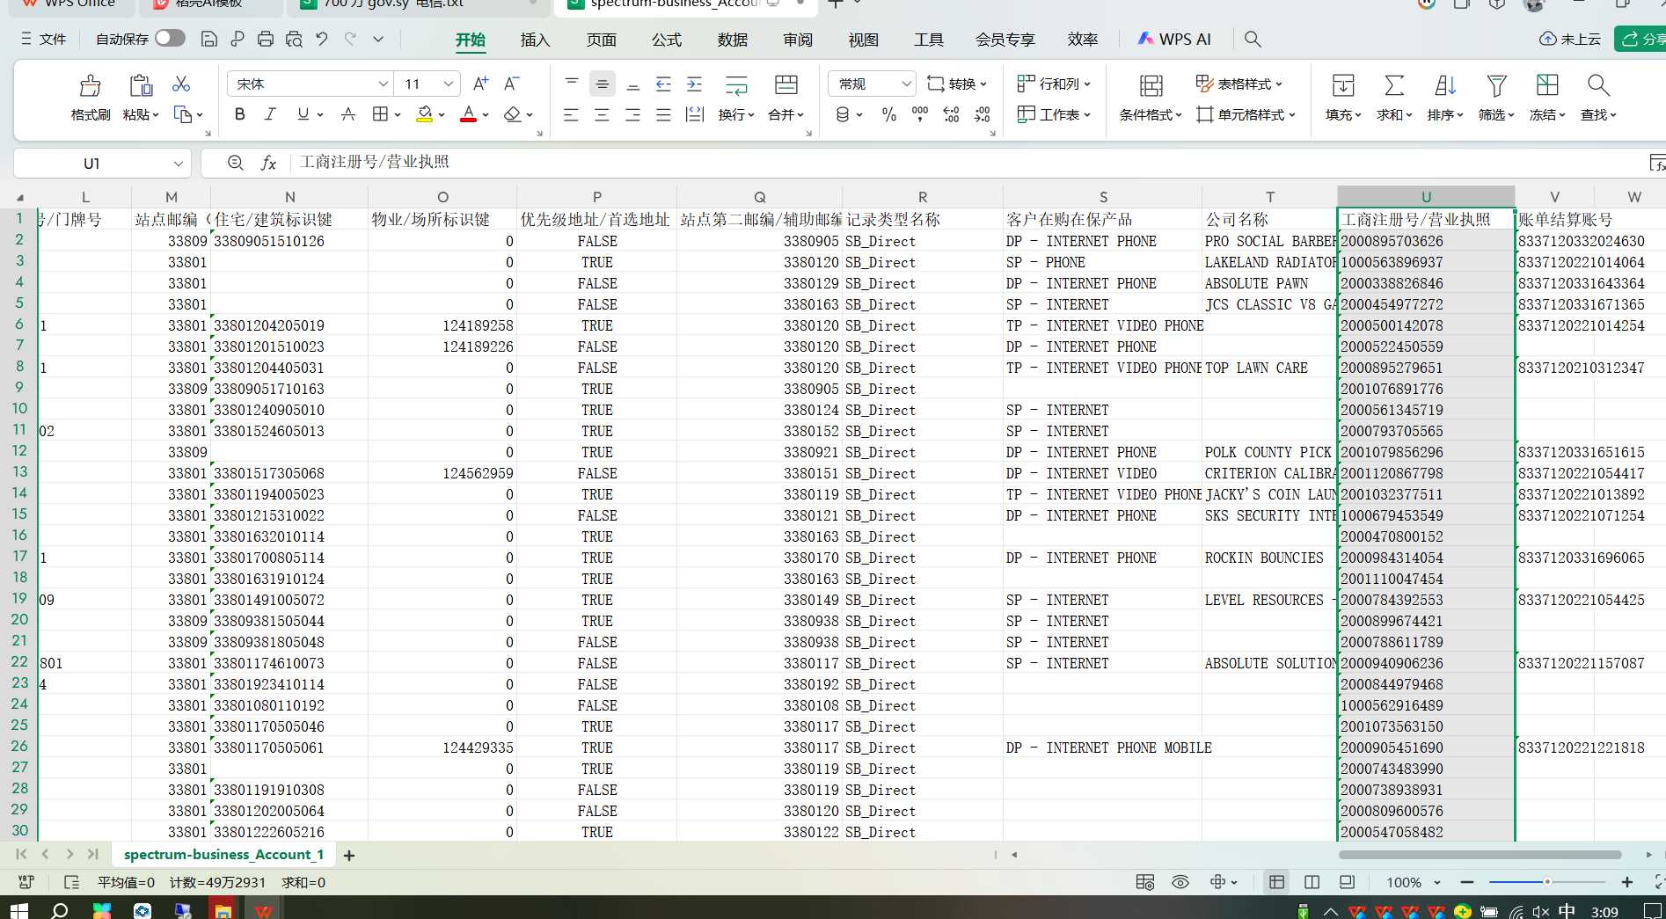Click the Insert Function fx icon

(x=268, y=163)
